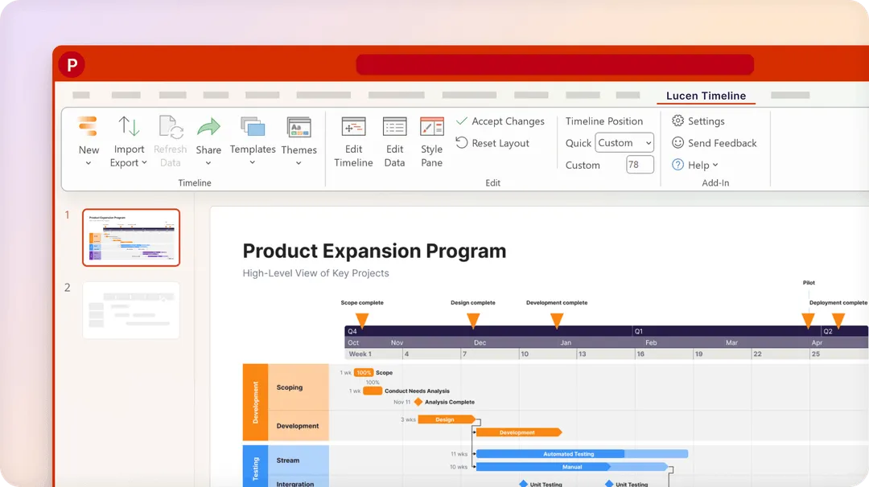Click the PowerPoint logo icon

click(72, 65)
